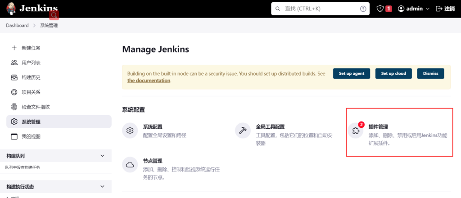Click the 队列中没有构建任务 text

tap(23, 167)
